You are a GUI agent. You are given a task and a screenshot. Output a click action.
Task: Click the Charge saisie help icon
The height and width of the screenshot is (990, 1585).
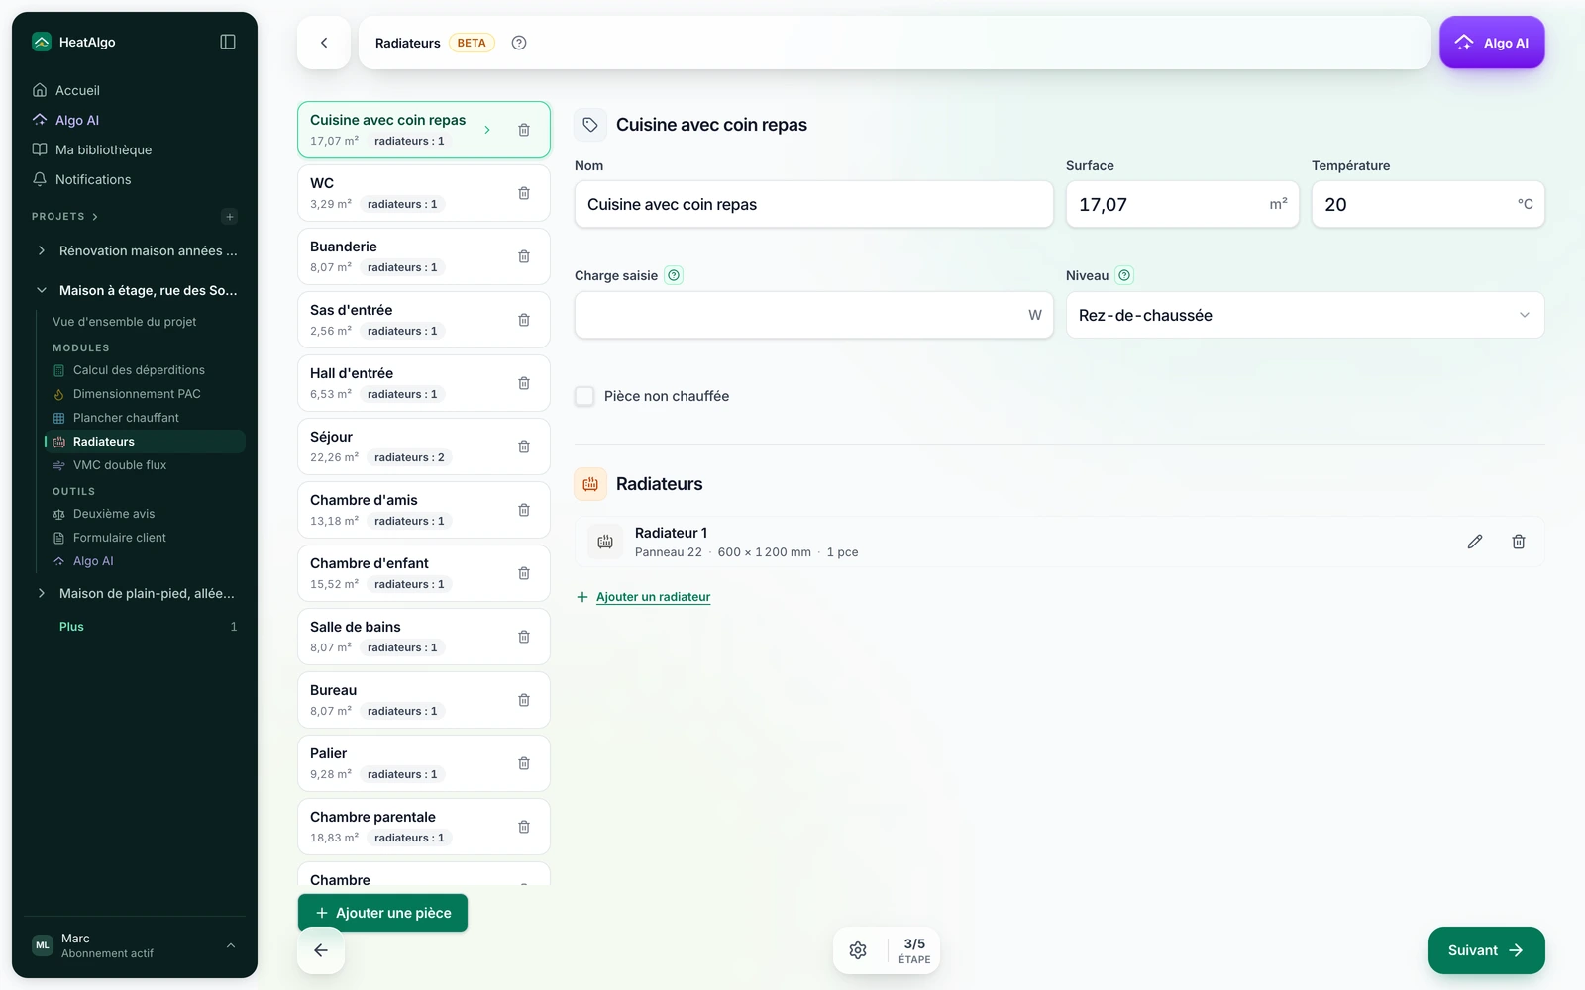[674, 275]
